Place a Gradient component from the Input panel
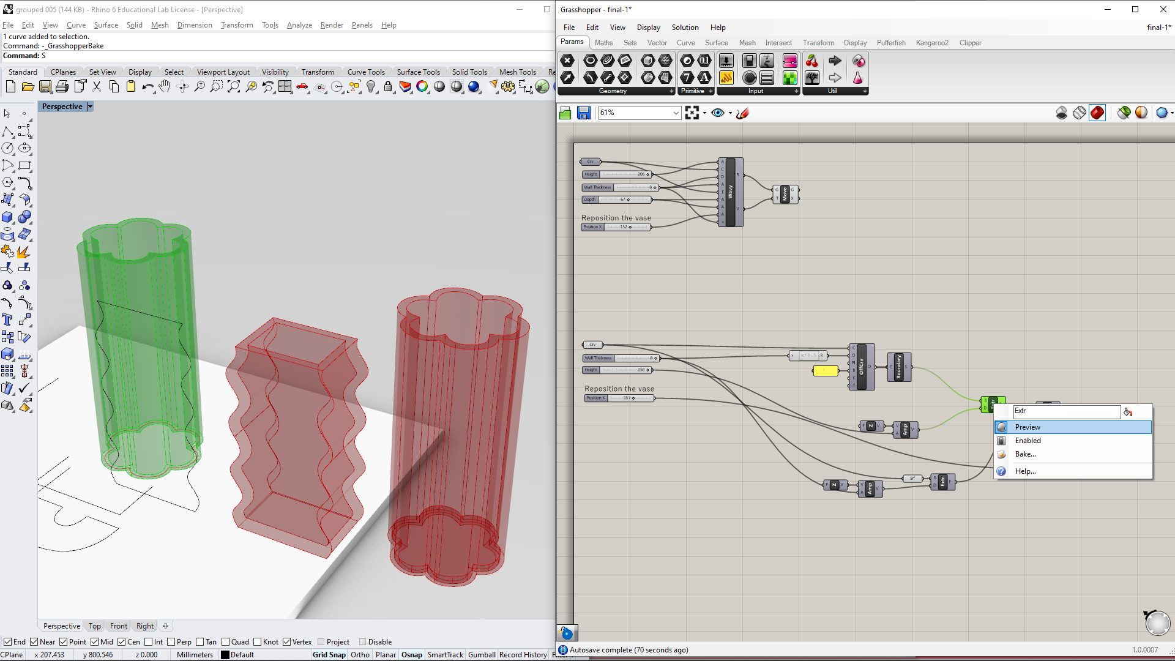 tap(790, 61)
